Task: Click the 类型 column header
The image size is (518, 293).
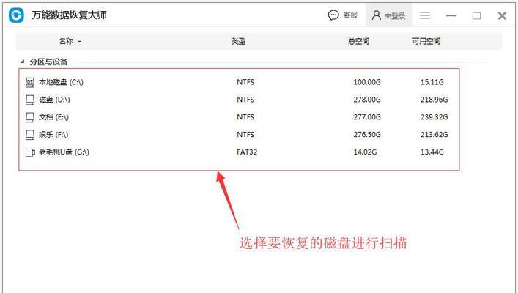Action: click(x=238, y=41)
